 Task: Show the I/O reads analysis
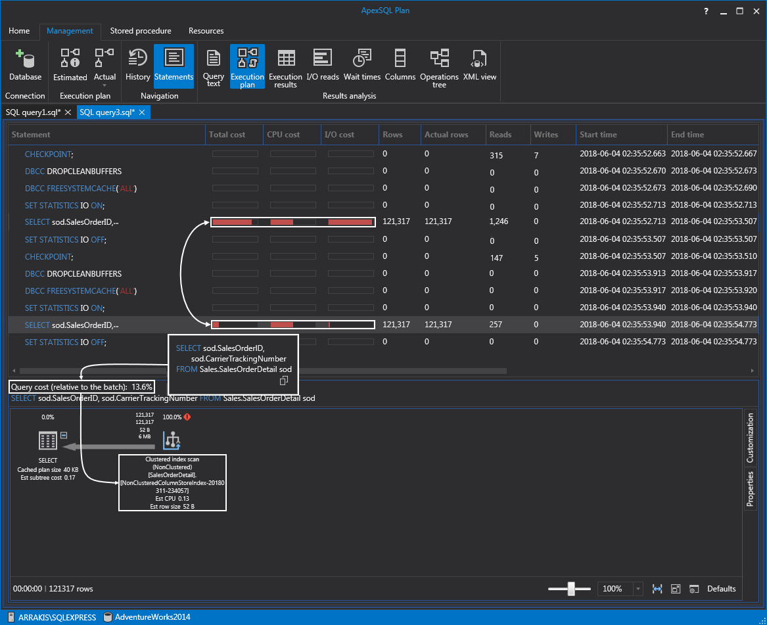coord(322,65)
